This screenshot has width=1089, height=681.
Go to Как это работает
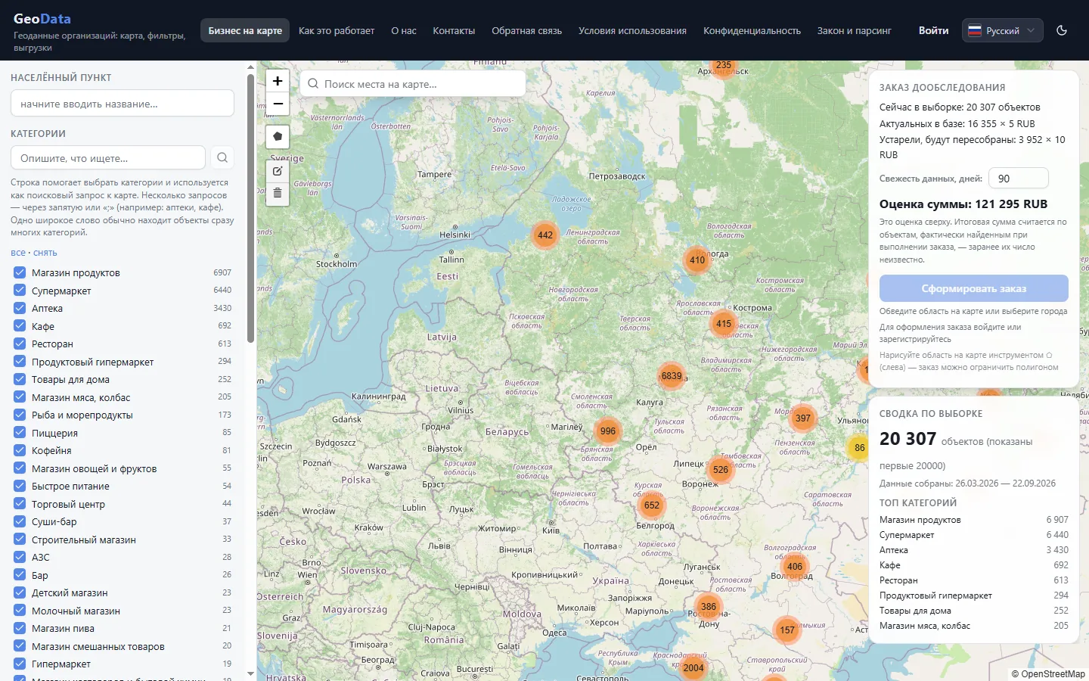[x=337, y=30]
